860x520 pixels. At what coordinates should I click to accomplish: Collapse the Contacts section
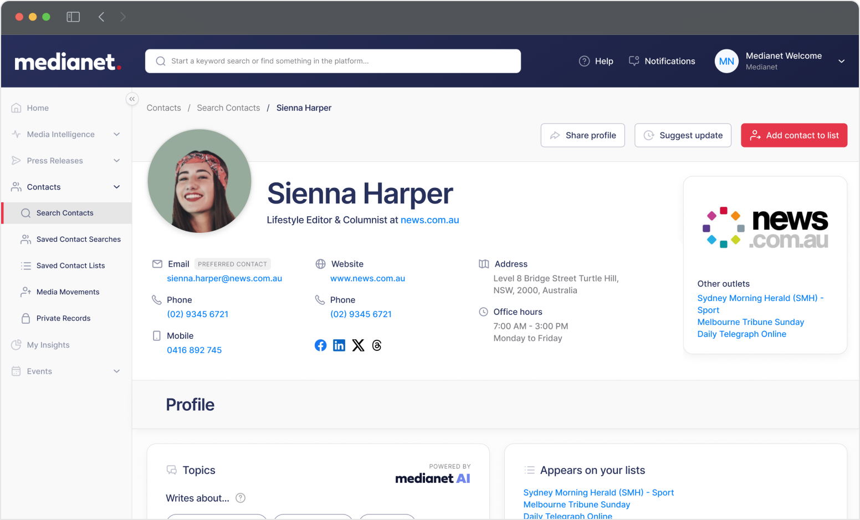[x=116, y=187]
